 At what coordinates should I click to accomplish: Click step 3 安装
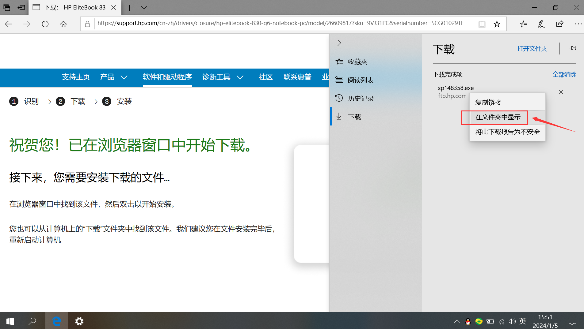coord(117,101)
